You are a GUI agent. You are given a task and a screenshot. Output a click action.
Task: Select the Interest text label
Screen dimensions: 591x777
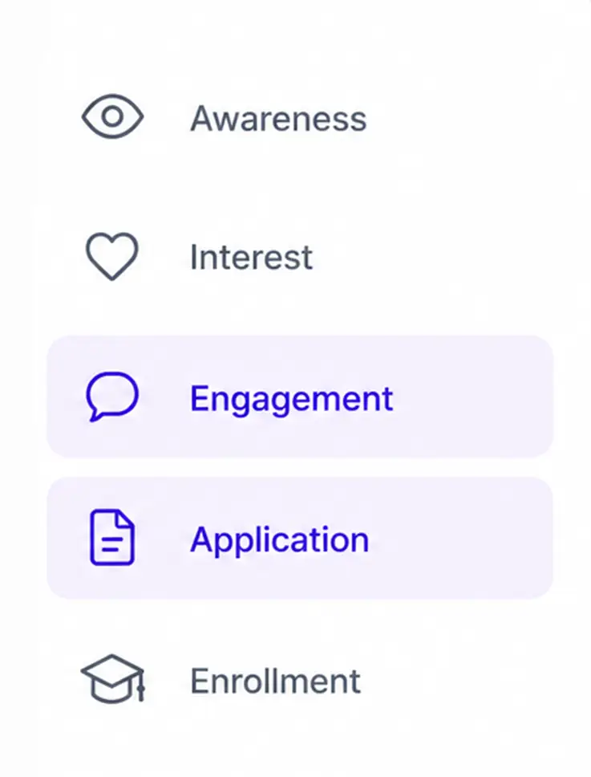[252, 257]
